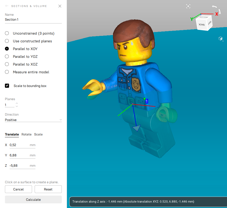Switch to the Rotate tab
Screen dimensions: 227x208
coord(26,134)
